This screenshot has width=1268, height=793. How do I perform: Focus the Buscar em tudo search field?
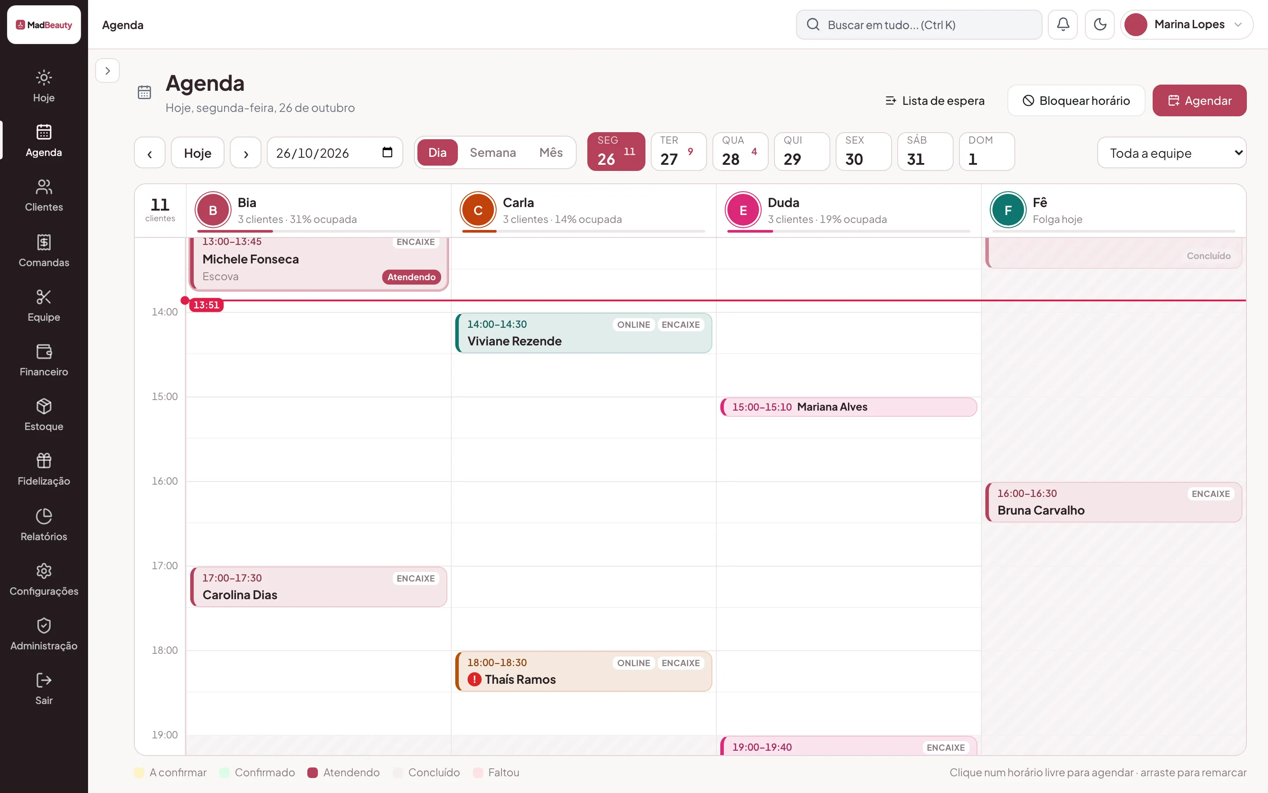(x=919, y=25)
